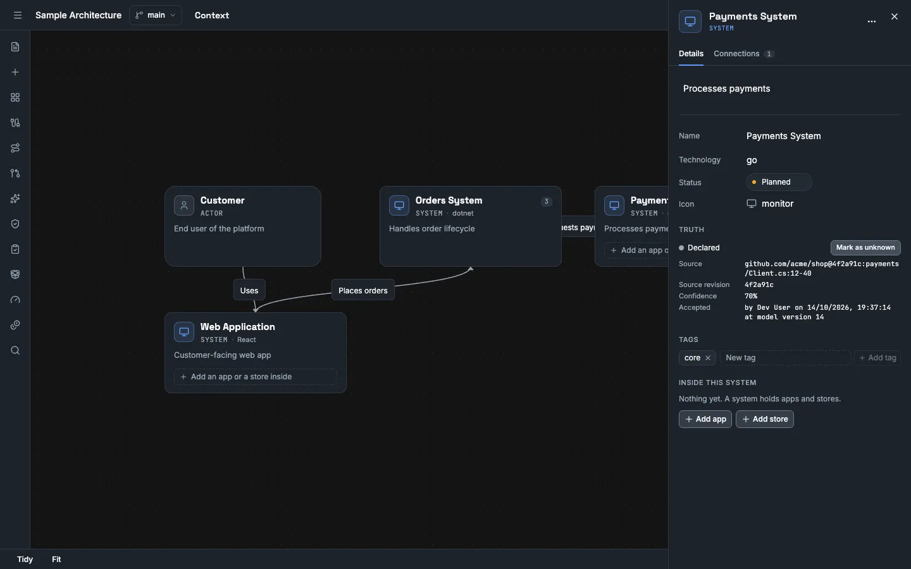Open the gauge icon in sidebar

pyautogui.click(x=15, y=300)
